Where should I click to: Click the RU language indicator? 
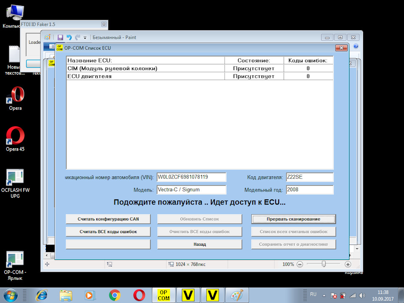click(313, 294)
